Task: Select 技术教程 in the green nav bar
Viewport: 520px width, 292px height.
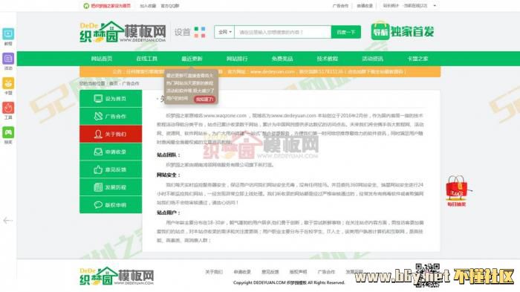Action: pos(327,59)
